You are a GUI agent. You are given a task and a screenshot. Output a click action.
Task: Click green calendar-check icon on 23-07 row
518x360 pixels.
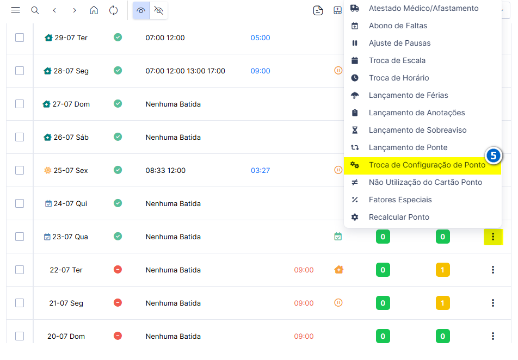click(338, 237)
